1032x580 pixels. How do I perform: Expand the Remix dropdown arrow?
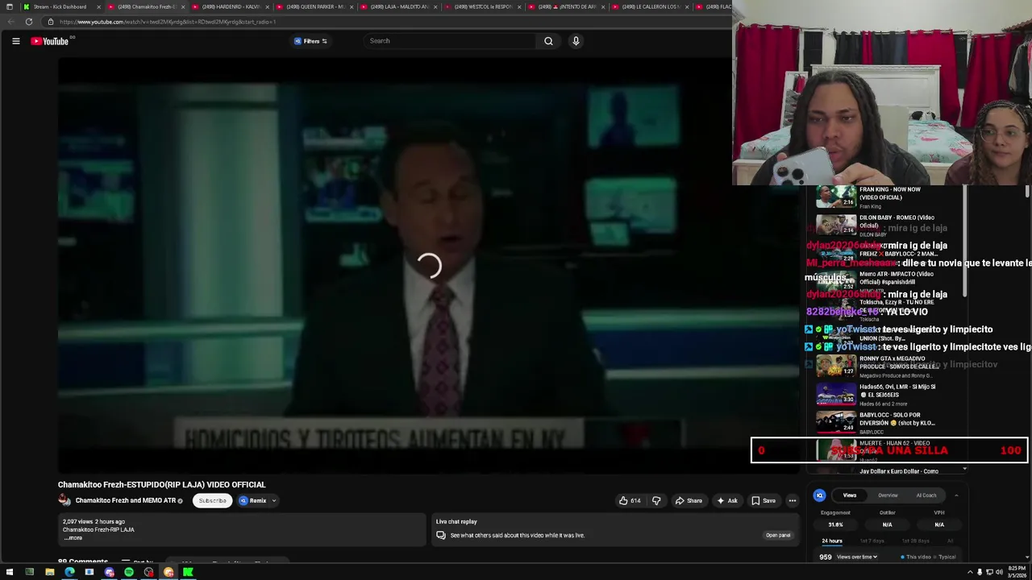click(x=274, y=500)
